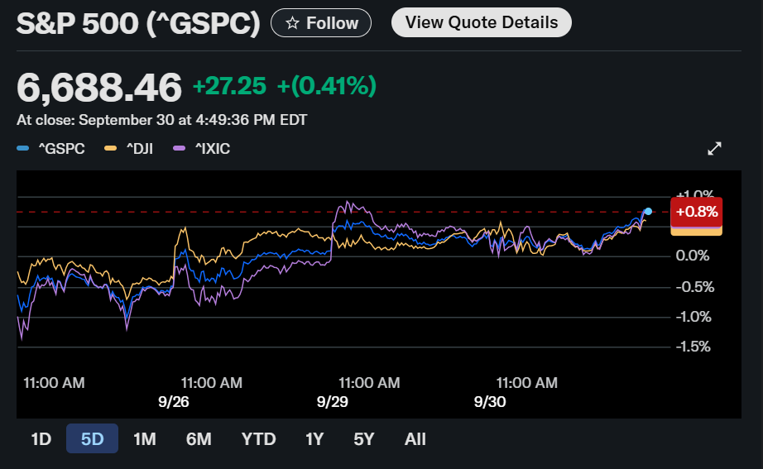Click the red +0.8% price label
Viewport: 763px width, 469px height.
[697, 212]
